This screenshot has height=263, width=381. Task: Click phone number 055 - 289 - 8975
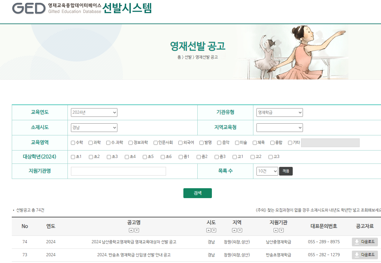click(324, 242)
